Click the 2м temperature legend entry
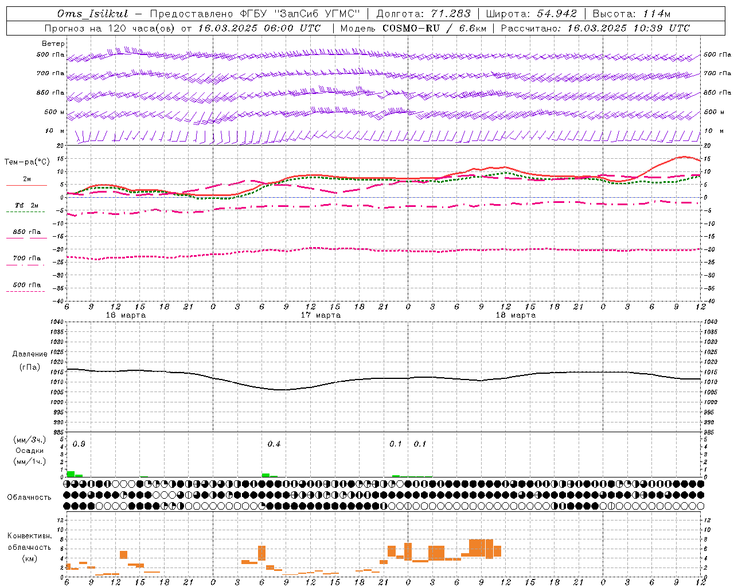 pyautogui.click(x=27, y=179)
